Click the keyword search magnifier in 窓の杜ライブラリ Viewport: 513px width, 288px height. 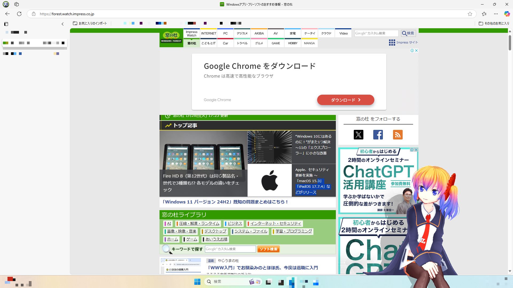coord(166,249)
